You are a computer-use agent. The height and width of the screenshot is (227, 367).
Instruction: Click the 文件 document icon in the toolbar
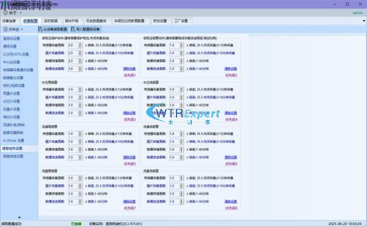[5, 29]
